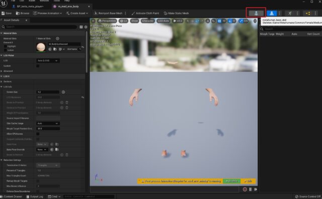
Task: Switch to the BP_keita_meta_player tab
Action: point(30,7)
